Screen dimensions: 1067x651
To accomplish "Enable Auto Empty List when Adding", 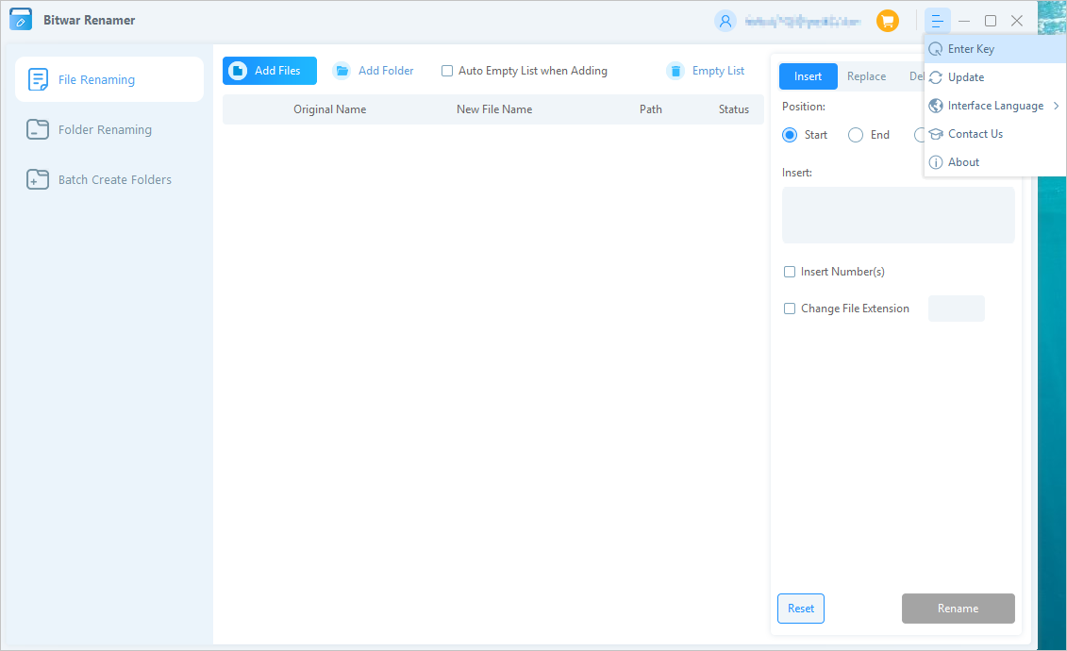I will point(447,71).
